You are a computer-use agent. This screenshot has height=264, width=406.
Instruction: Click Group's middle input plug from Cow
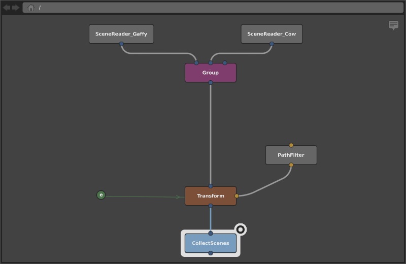pyautogui.click(x=211, y=62)
